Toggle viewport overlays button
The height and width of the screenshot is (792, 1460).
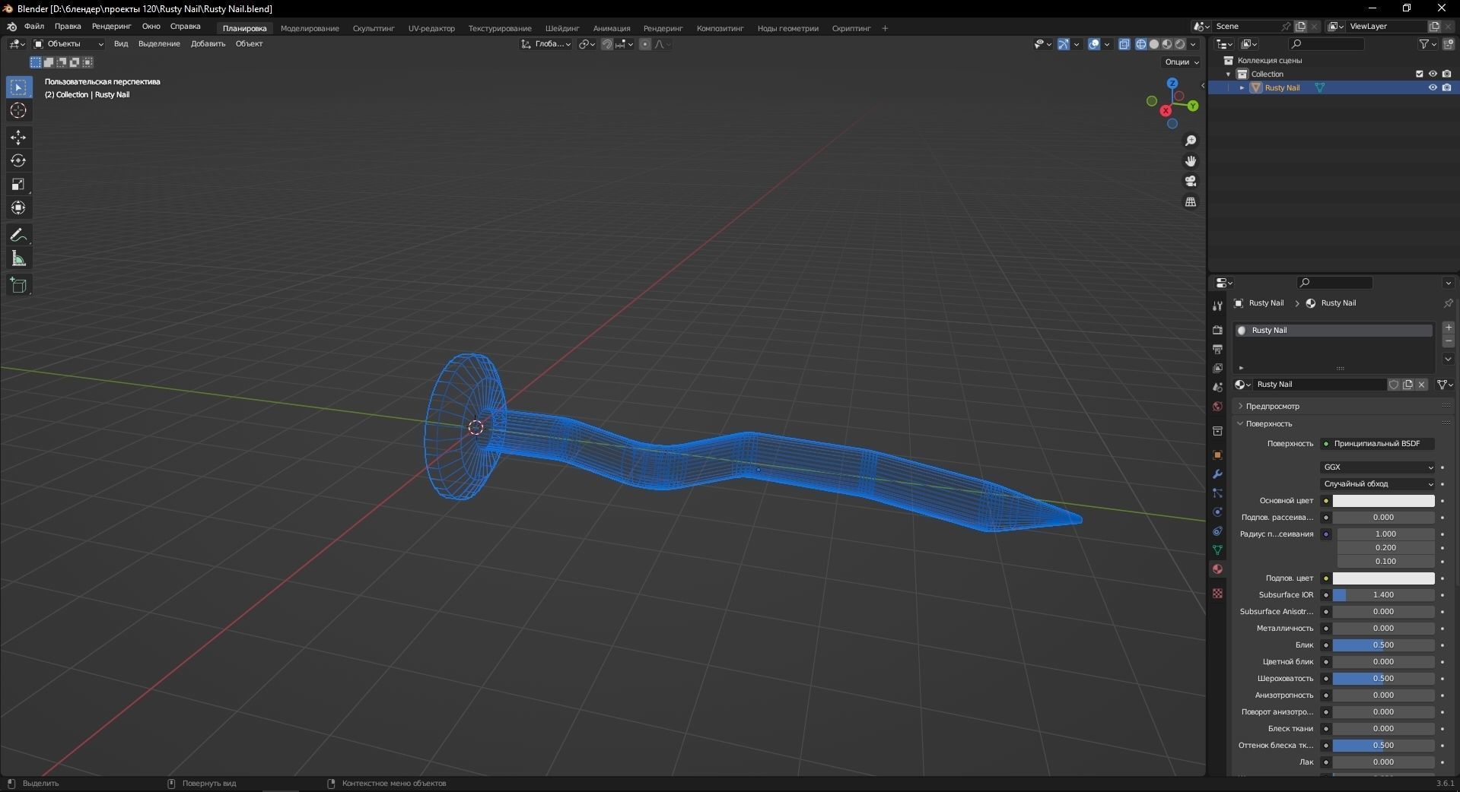click(1094, 44)
